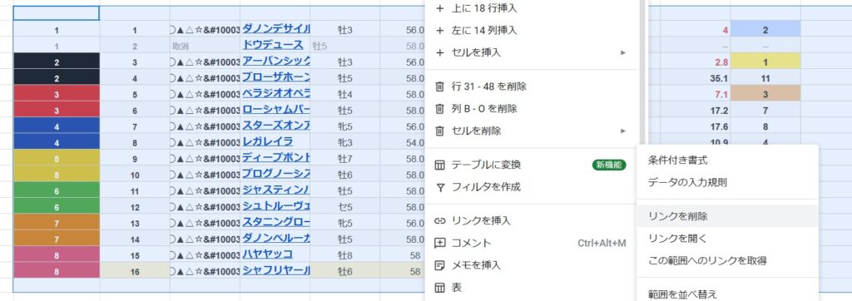Screen dimensions: 852x301
Task: Click plus icon beside 上に 18 行挿入
Action: coord(440,8)
